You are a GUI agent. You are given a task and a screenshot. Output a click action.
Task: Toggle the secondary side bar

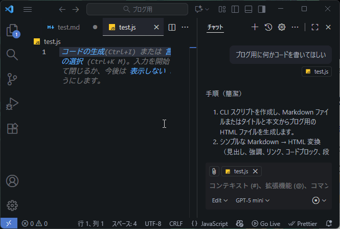262,9
